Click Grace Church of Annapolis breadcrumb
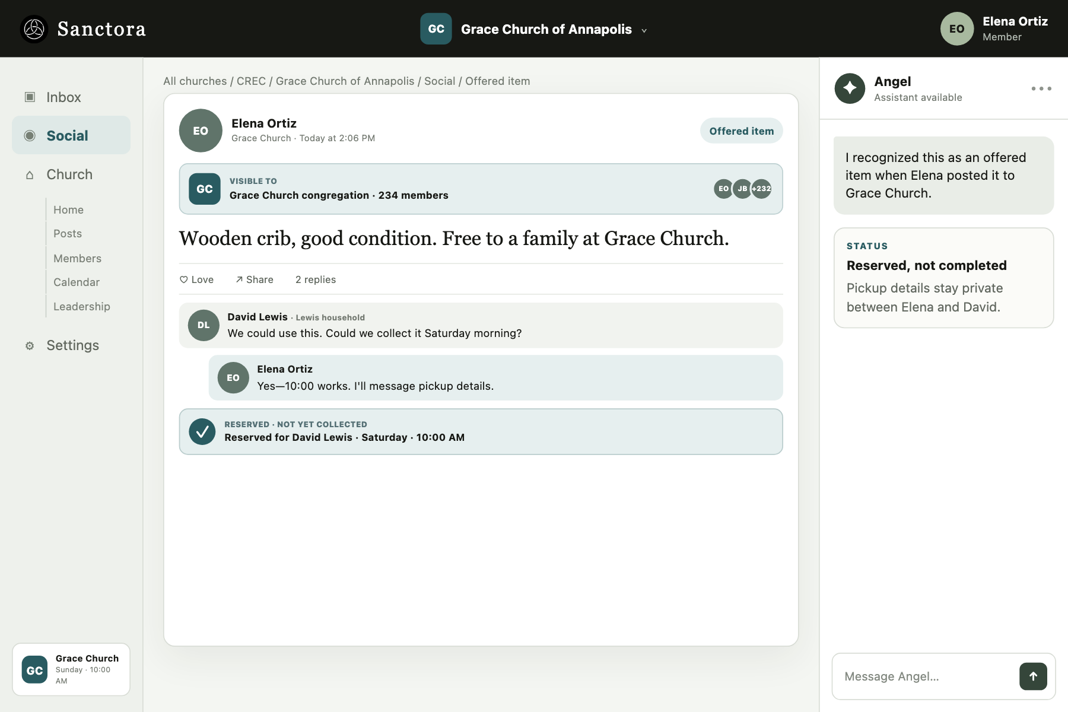This screenshot has width=1068, height=712. pos(345,81)
